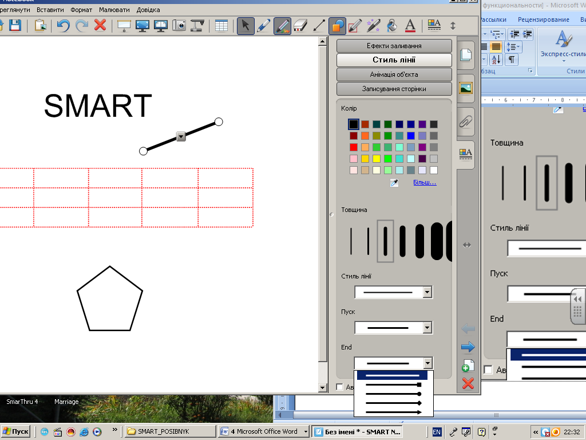Select the Text tool letter A
586x440 pixels.
410,26
